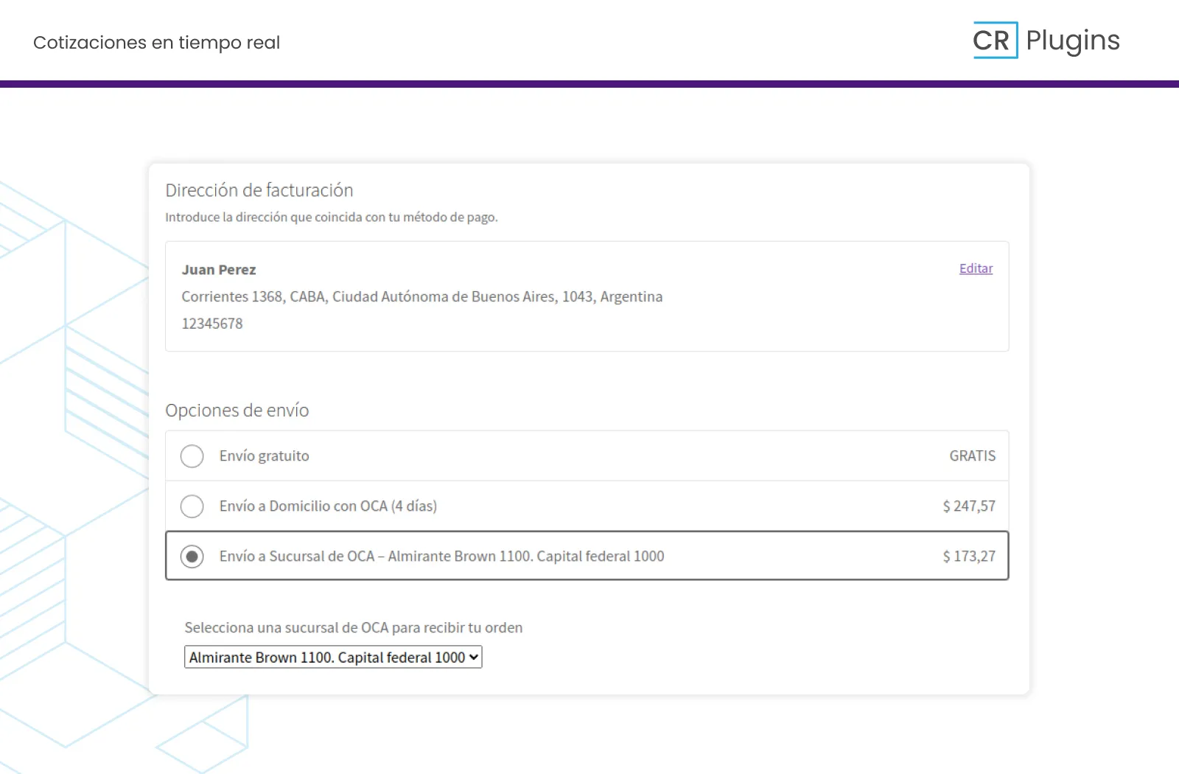Open the OCA sucursal dropdown
1179x774 pixels.
332,658
